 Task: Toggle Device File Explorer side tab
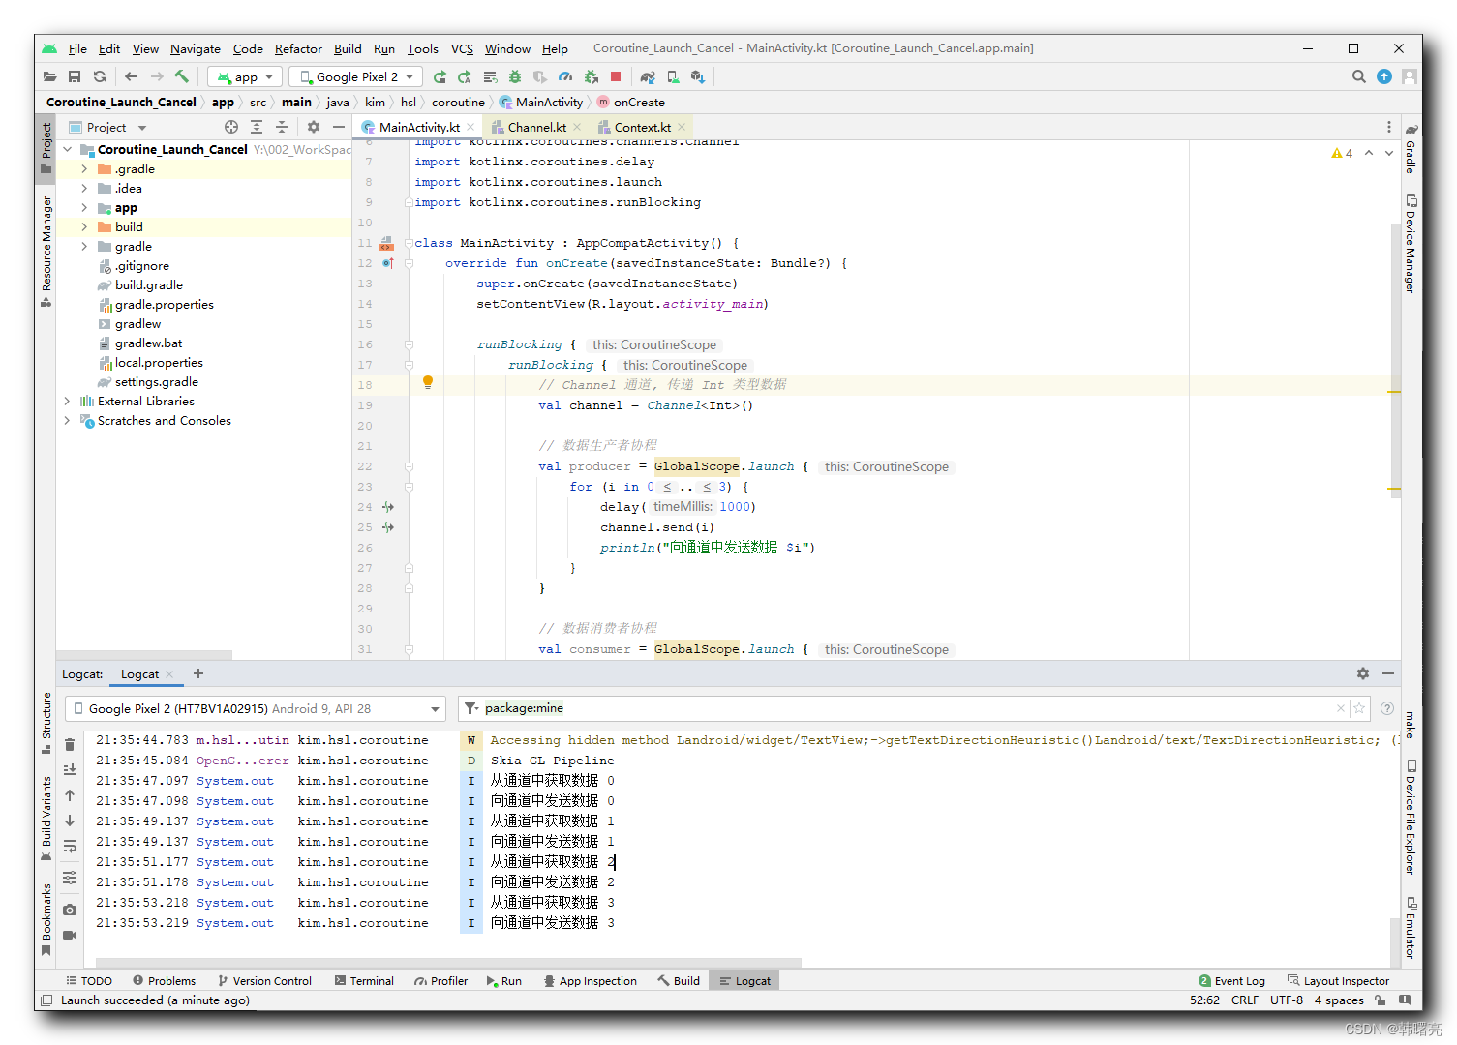1411,818
